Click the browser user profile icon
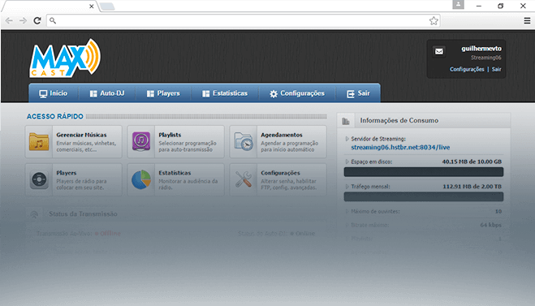Viewport: 535px width, 306px height. coord(458,4)
